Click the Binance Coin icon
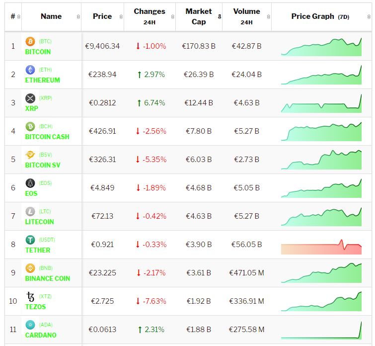 pyautogui.click(x=30, y=268)
